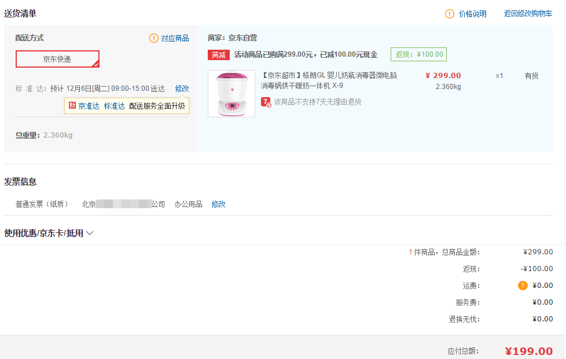The height and width of the screenshot is (359, 566).
Task: Click the orange shipping fee help icon
Action: coord(523,286)
